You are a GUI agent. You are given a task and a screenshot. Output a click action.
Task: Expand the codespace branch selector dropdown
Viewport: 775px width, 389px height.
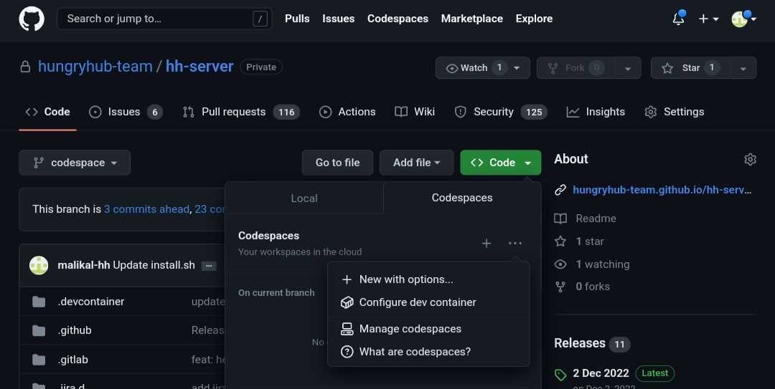(75, 163)
